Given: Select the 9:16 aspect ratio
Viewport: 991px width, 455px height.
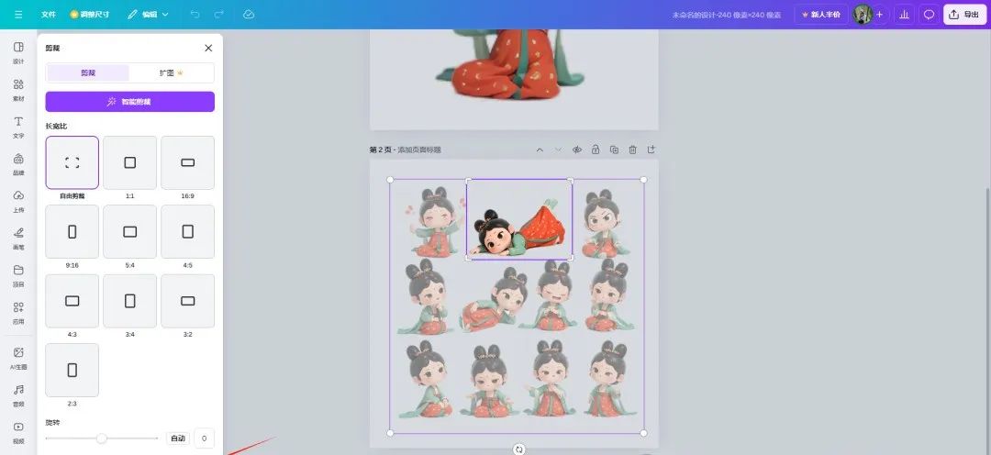Looking at the screenshot, I should coord(72,232).
